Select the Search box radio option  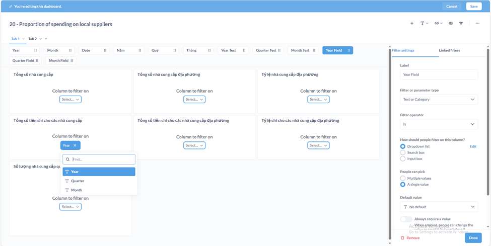403,152
